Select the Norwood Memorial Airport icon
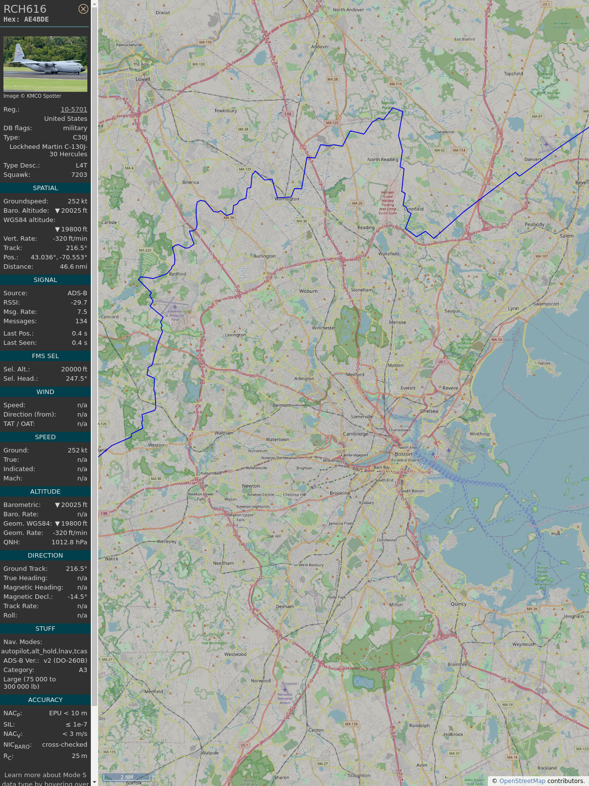Viewport: 589px width, 786px height. pos(285,689)
